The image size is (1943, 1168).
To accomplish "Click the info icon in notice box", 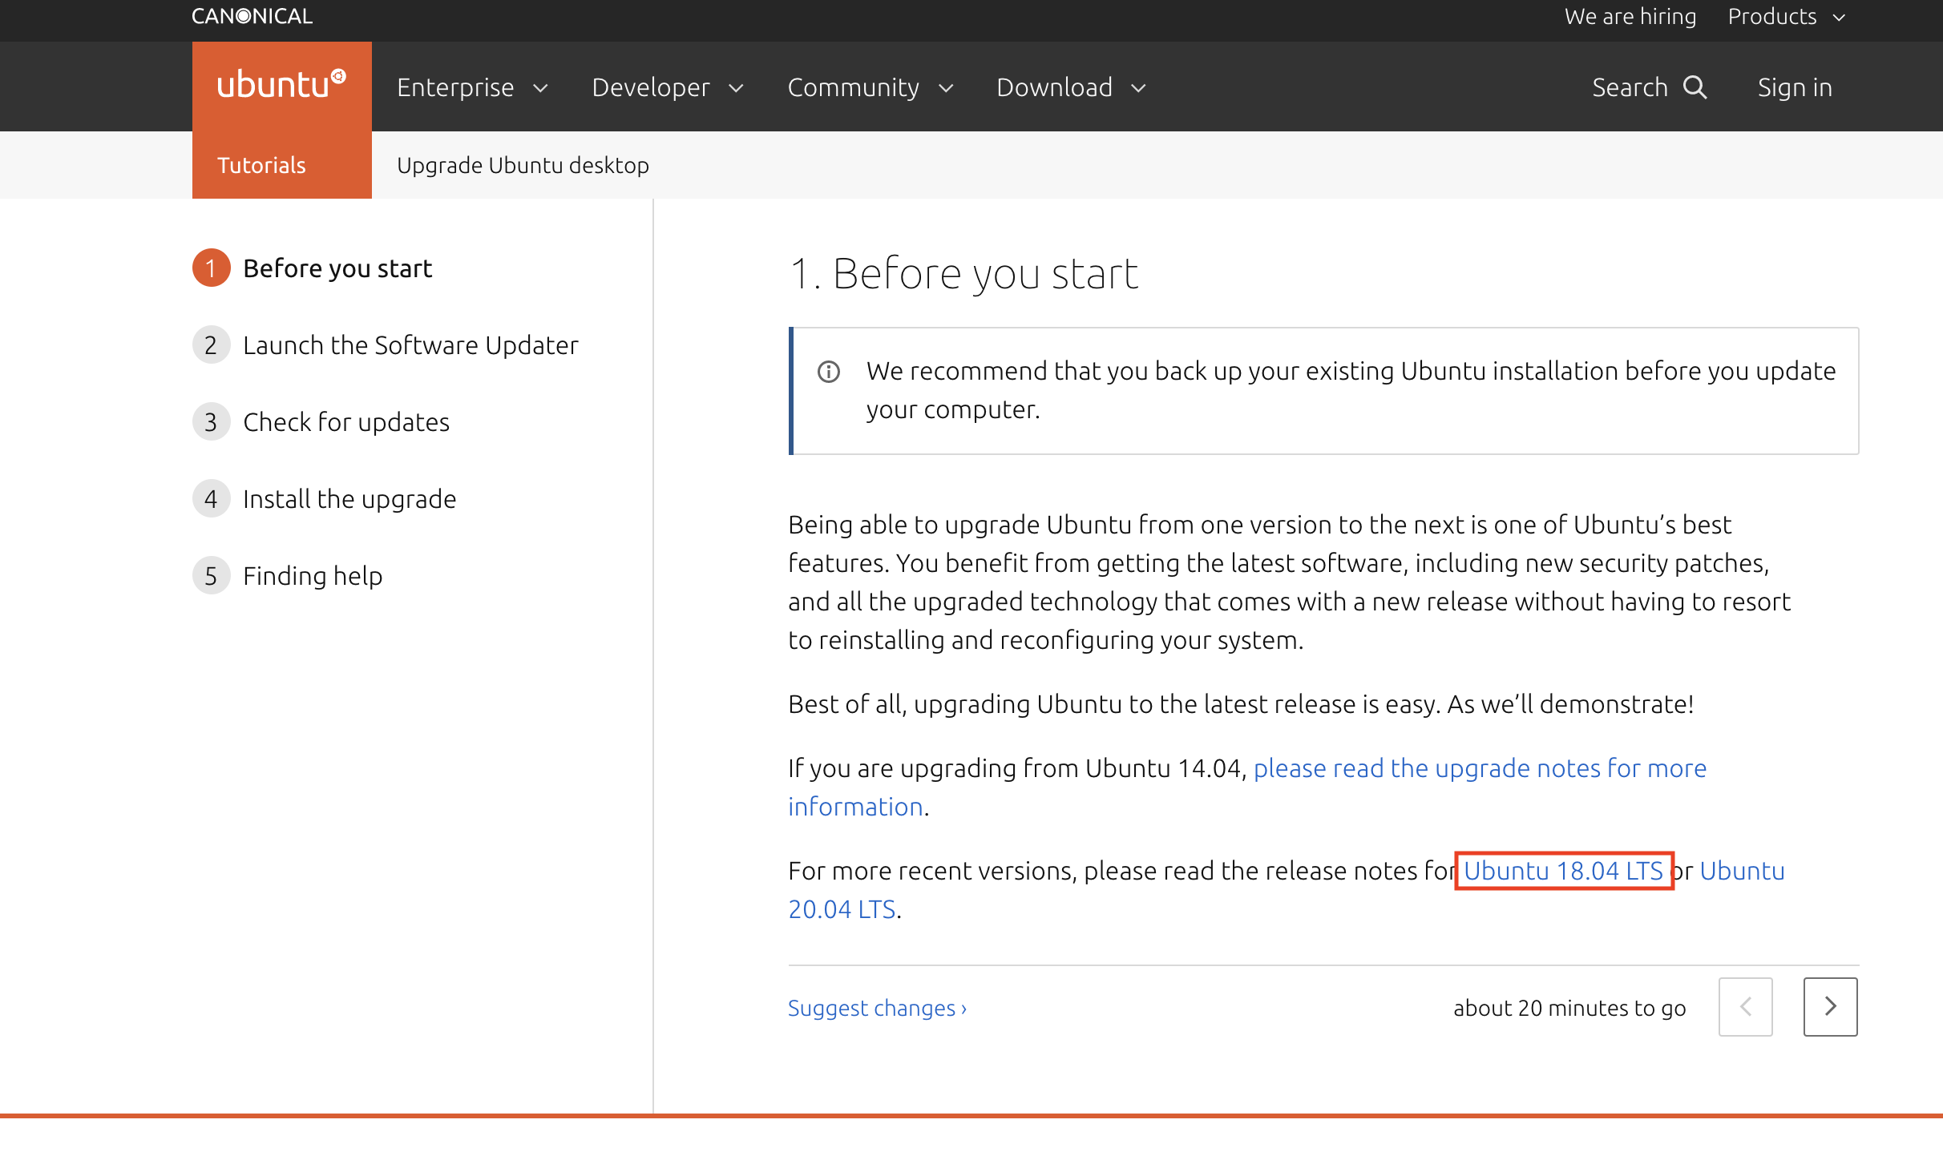I will [828, 372].
